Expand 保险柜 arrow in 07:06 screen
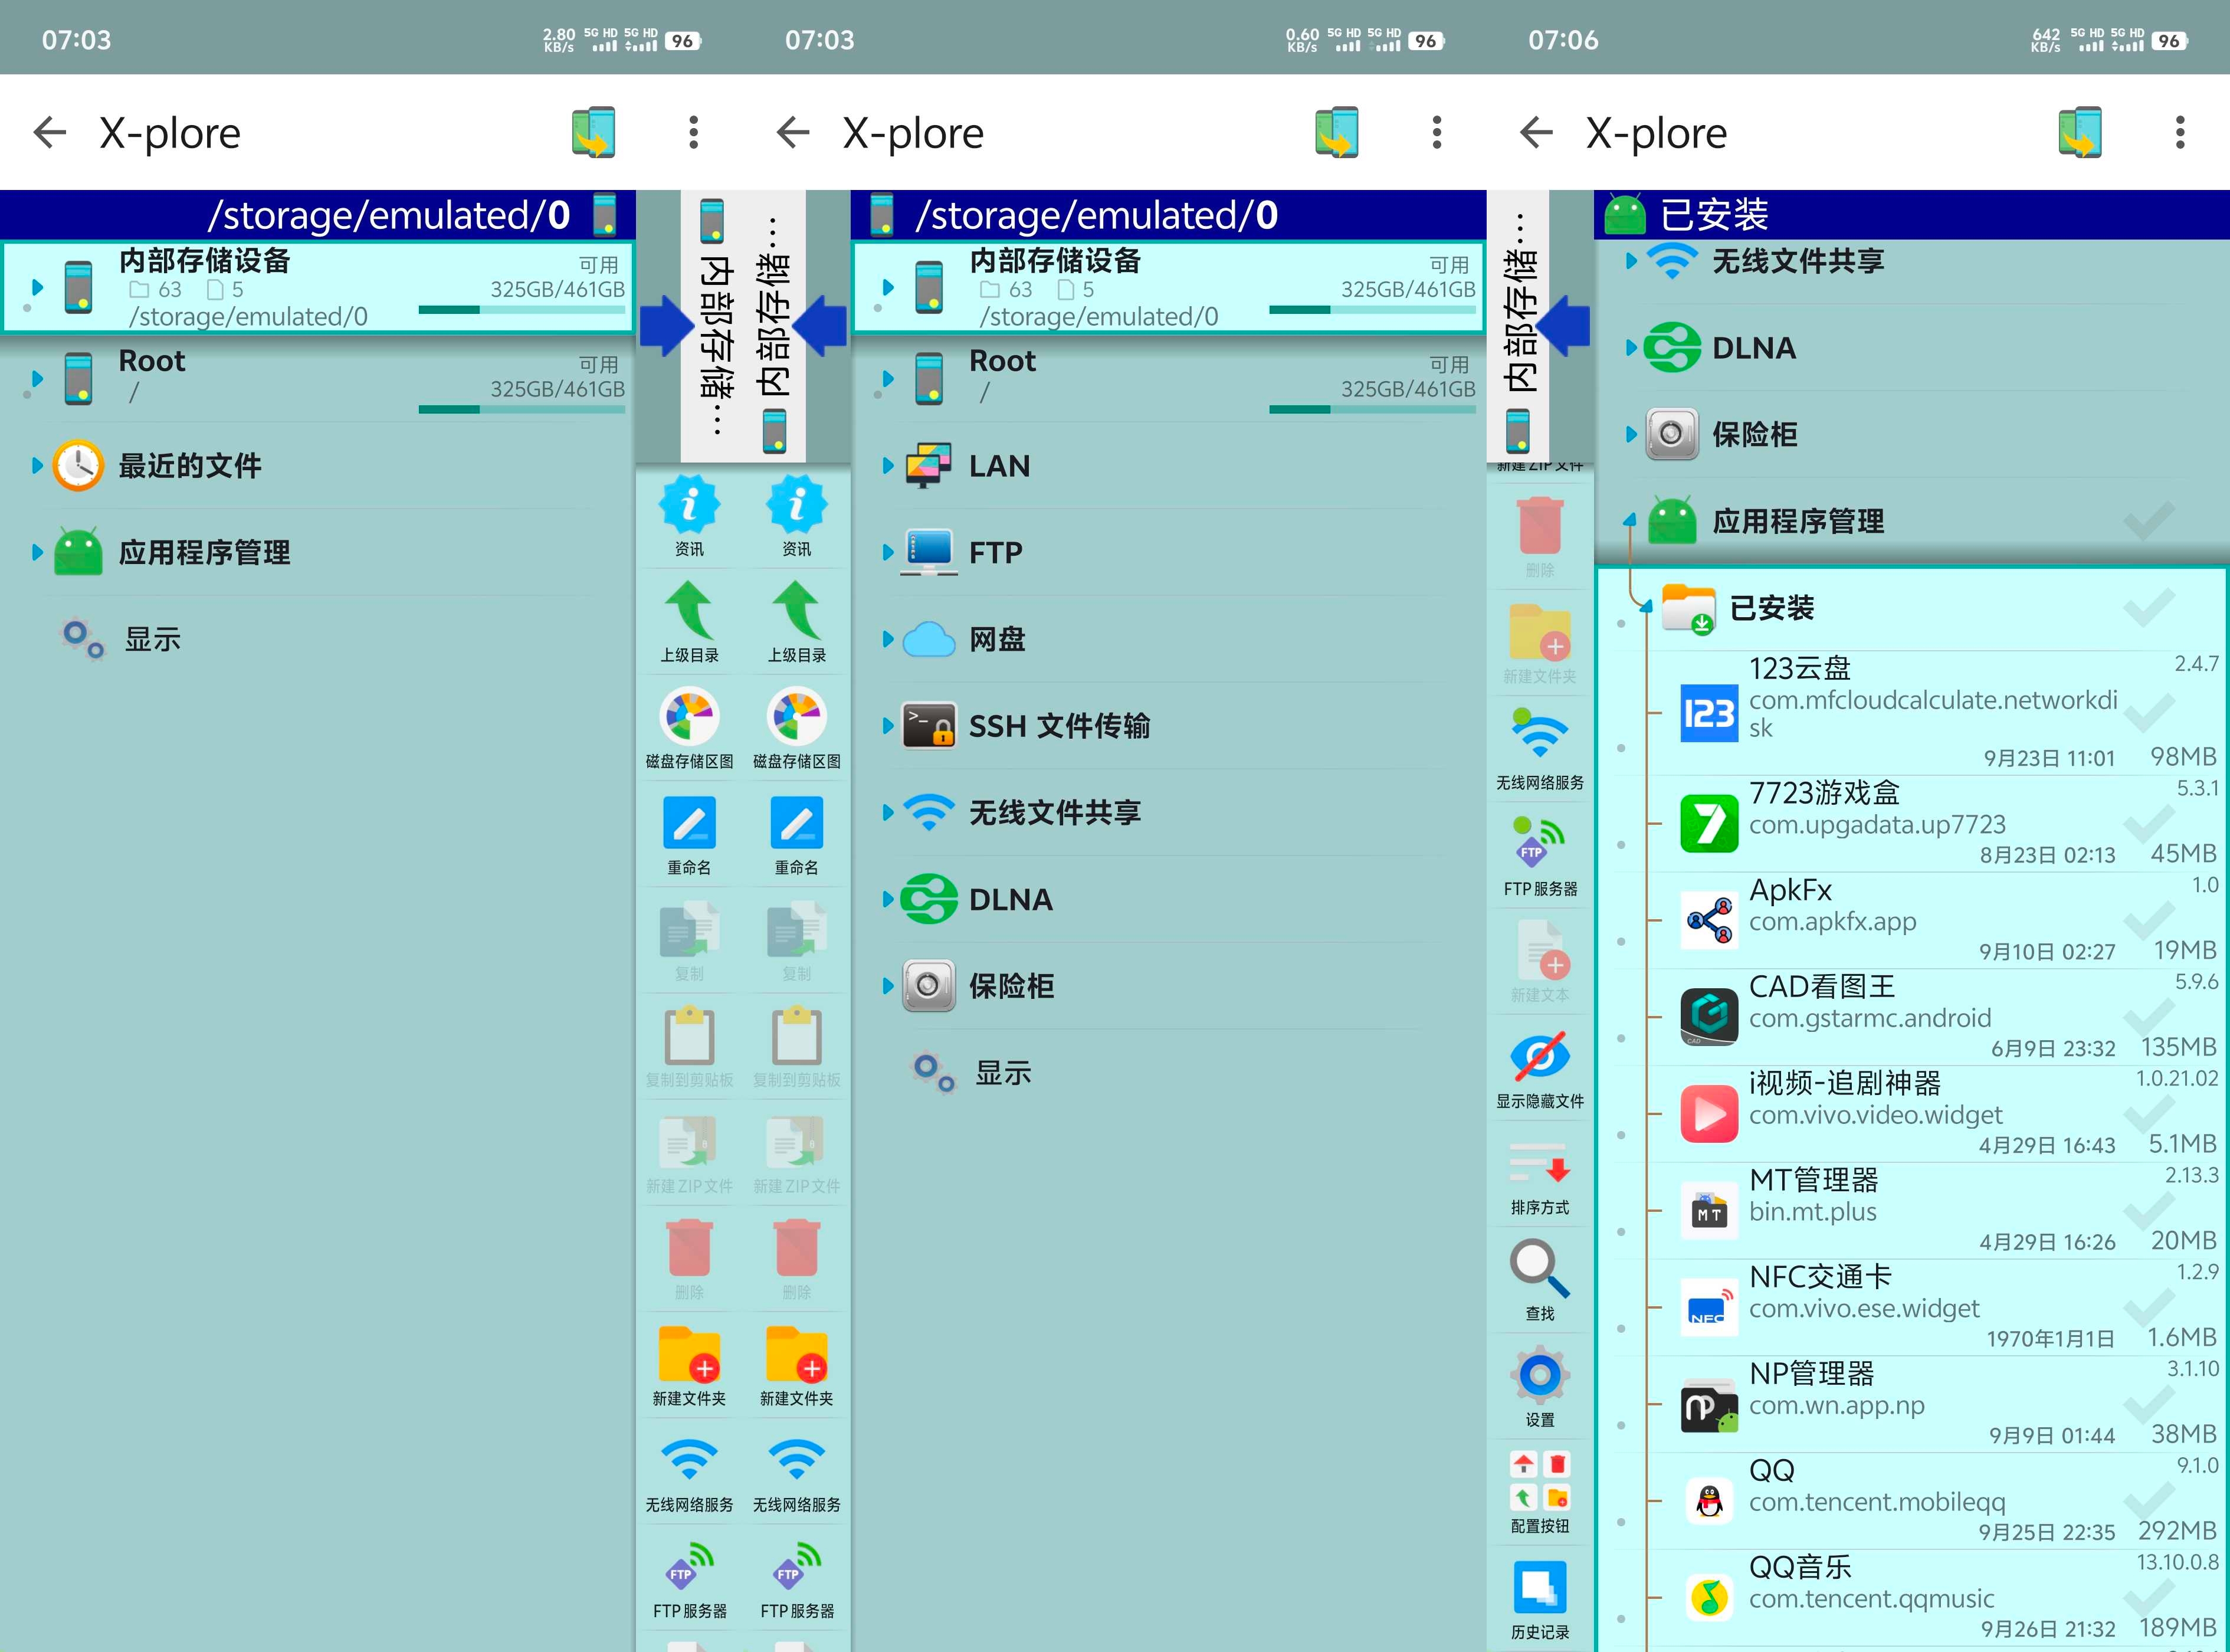 coord(1631,434)
